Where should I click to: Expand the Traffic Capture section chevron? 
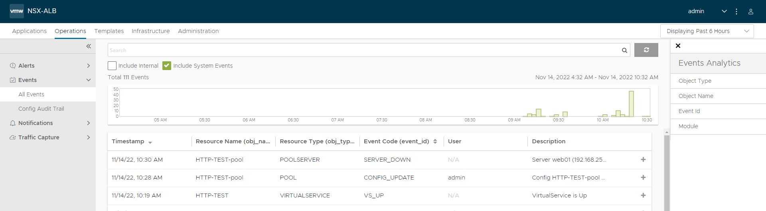click(x=89, y=137)
